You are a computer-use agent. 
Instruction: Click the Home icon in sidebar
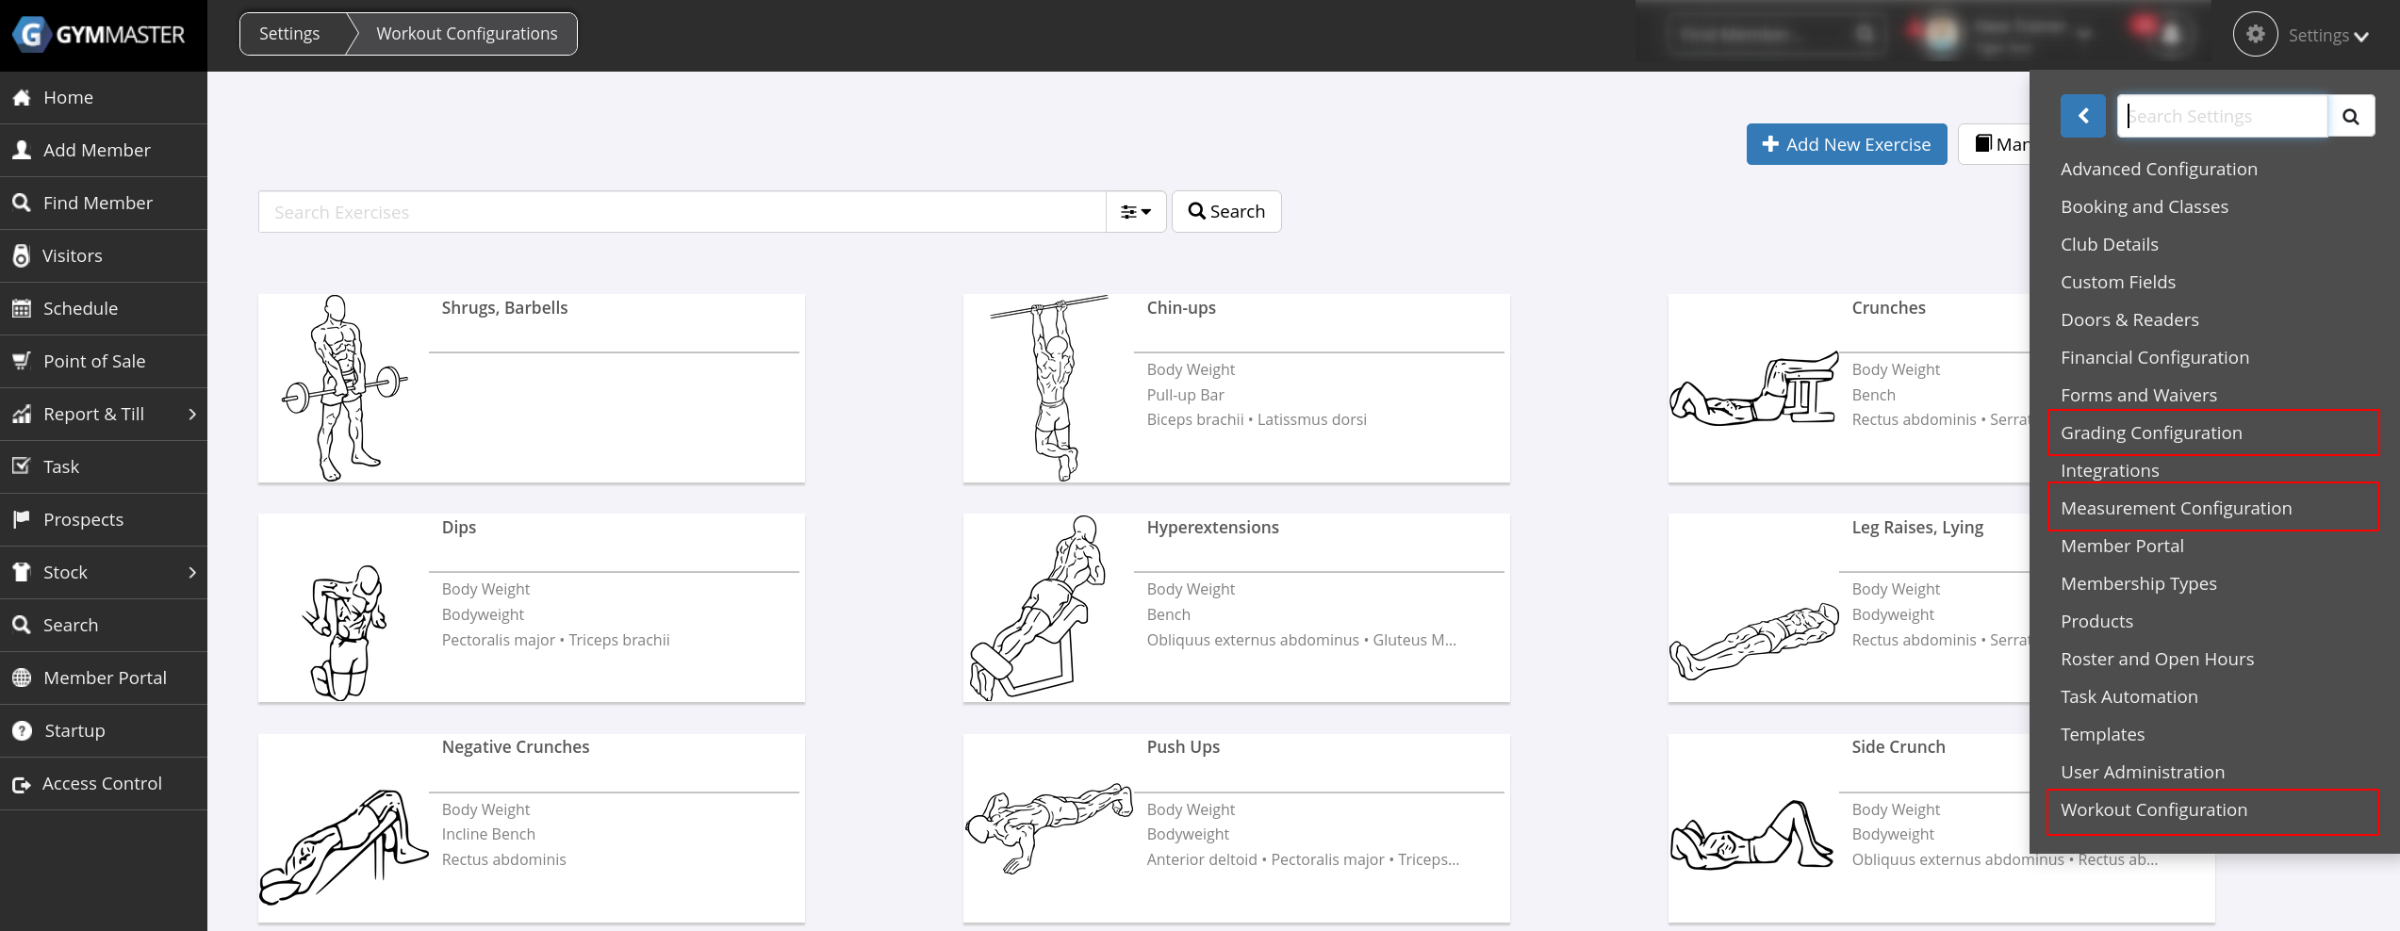(x=22, y=98)
